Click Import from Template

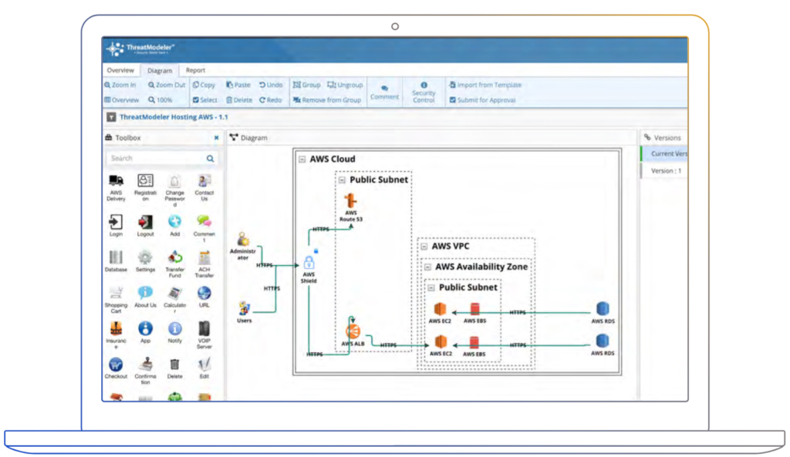coord(485,85)
